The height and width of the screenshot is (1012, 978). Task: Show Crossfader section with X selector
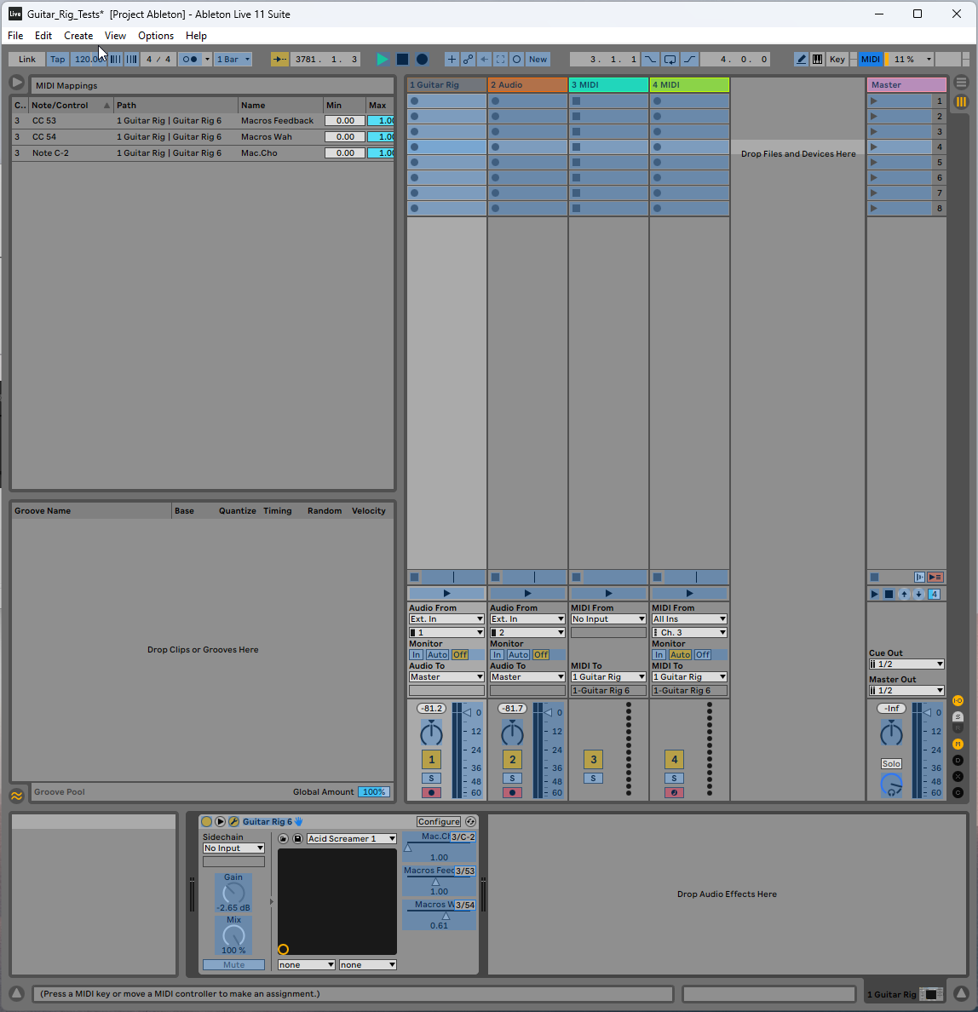(958, 776)
